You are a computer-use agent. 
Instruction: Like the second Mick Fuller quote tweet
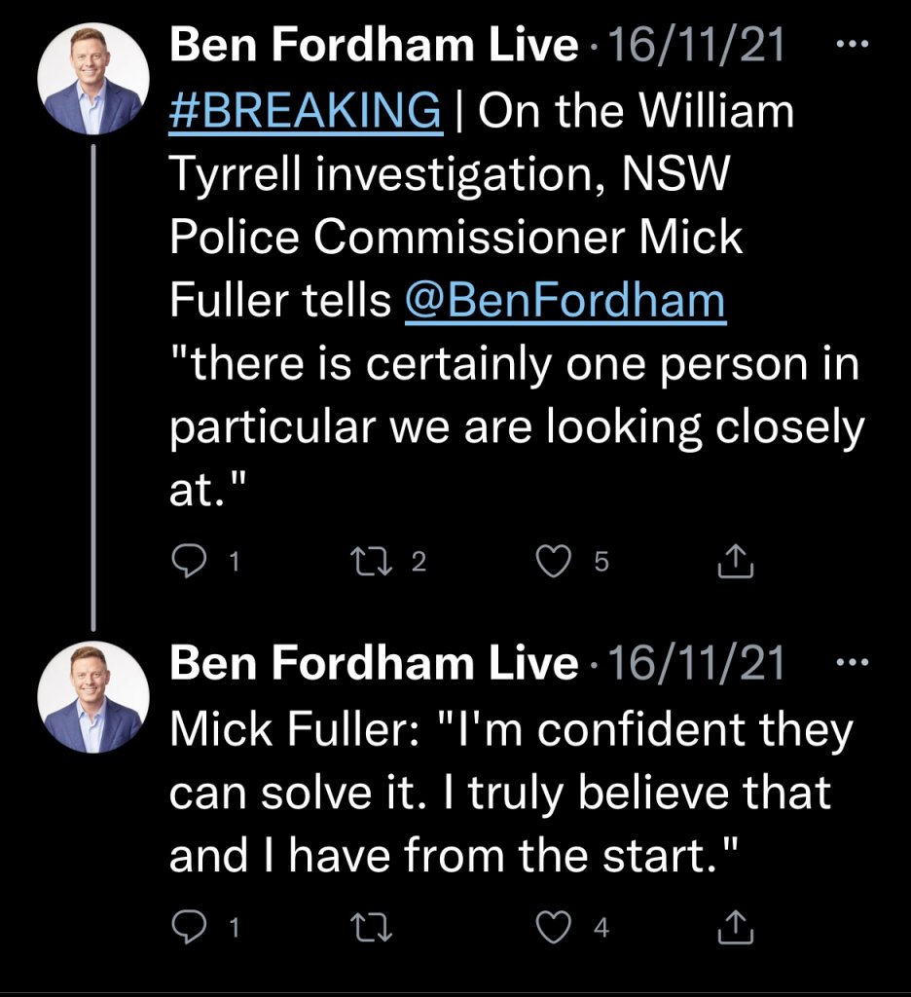(x=556, y=928)
